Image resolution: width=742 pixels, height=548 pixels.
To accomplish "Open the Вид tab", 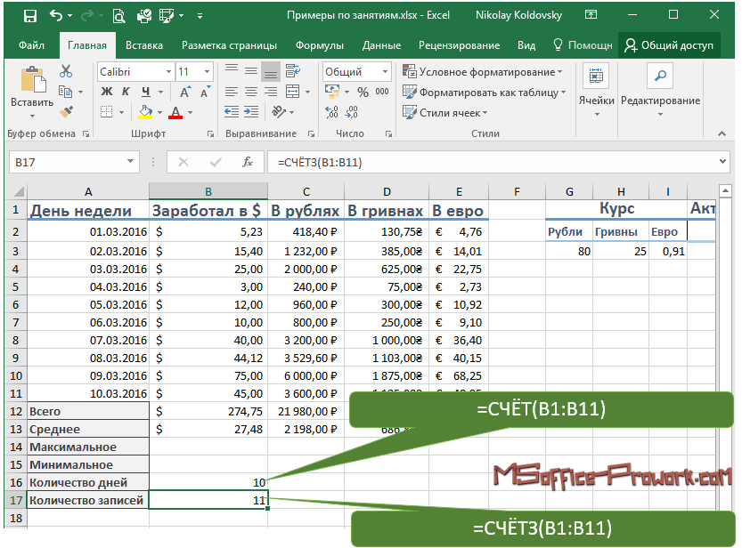I will pos(526,45).
